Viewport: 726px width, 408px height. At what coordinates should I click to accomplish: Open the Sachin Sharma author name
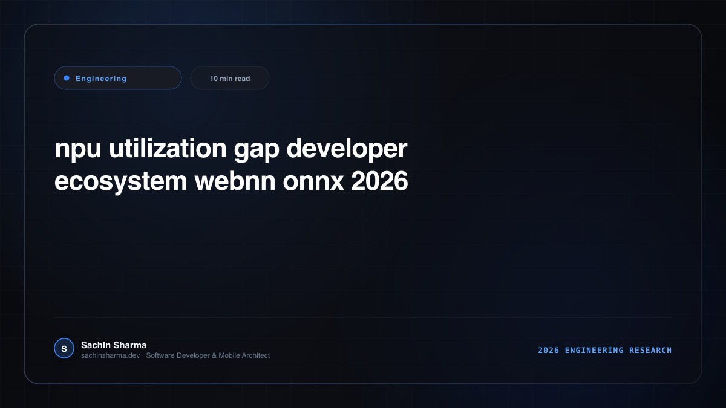(x=114, y=345)
